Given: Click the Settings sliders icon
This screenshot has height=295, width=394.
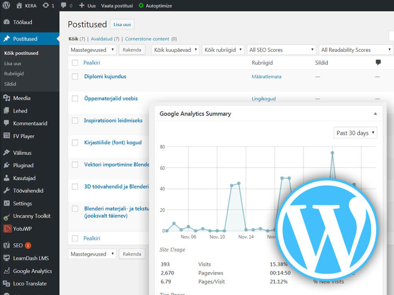Looking at the screenshot, I should coord(7,203).
